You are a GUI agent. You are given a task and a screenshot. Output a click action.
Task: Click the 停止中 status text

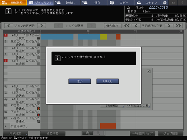(x=140, y=8)
